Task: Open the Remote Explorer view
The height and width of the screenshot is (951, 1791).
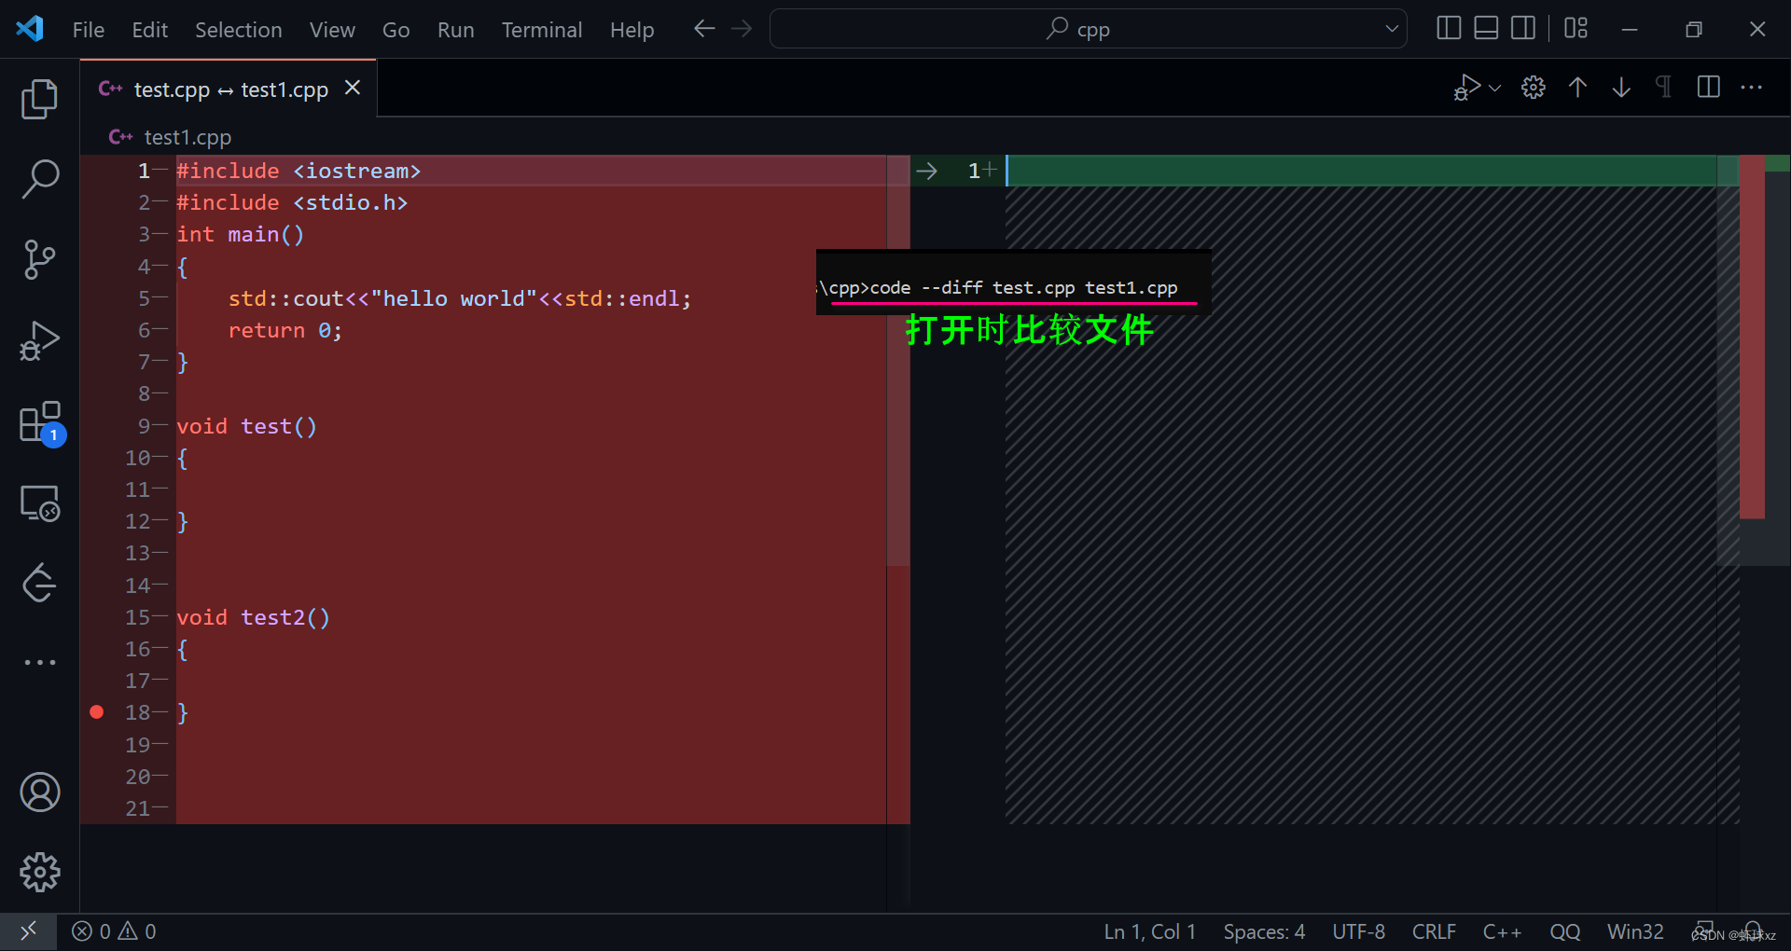Action: point(39,503)
